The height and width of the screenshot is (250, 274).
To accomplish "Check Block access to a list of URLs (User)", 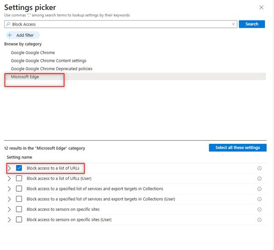I will click(x=19, y=179).
